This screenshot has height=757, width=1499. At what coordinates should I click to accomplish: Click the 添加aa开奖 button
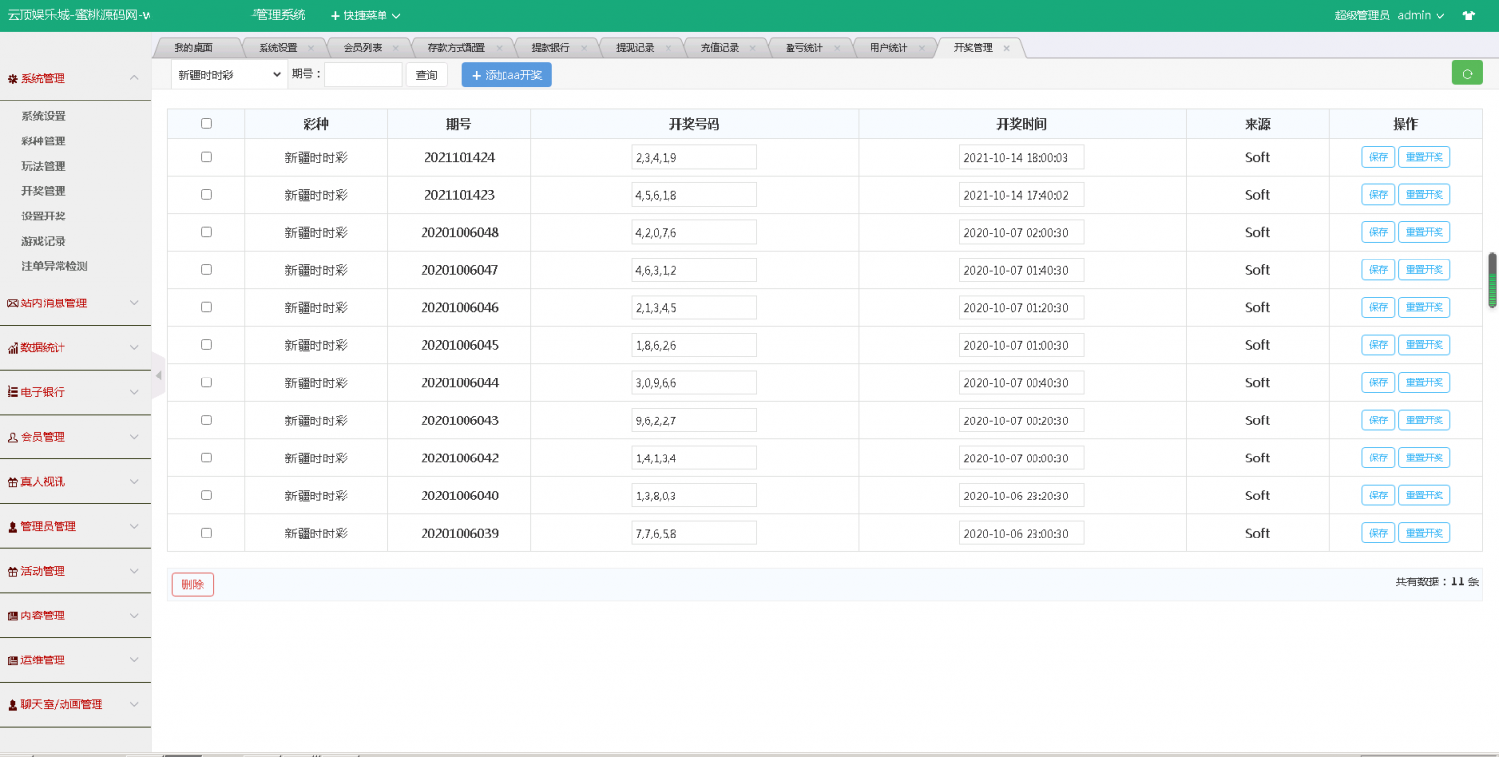506,75
